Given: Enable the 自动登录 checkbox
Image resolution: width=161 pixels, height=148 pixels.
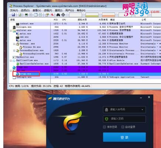Looking at the screenshot, I should [123, 127].
